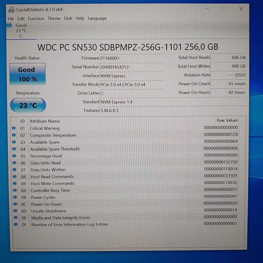Screen dimensions: 263x263
Task: Select the Good 23 °C C: disk tab
Action: point(21,31)
